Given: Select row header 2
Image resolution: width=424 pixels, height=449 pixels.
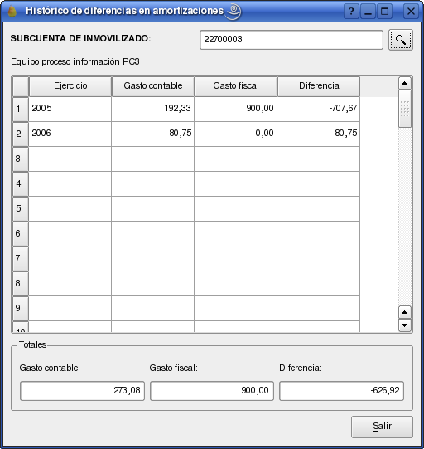Looking at the screenshot, I should pyautogui.click(x=21, y=134).
